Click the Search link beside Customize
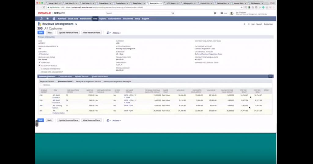The image size is (313, 164). click(259, 24)
